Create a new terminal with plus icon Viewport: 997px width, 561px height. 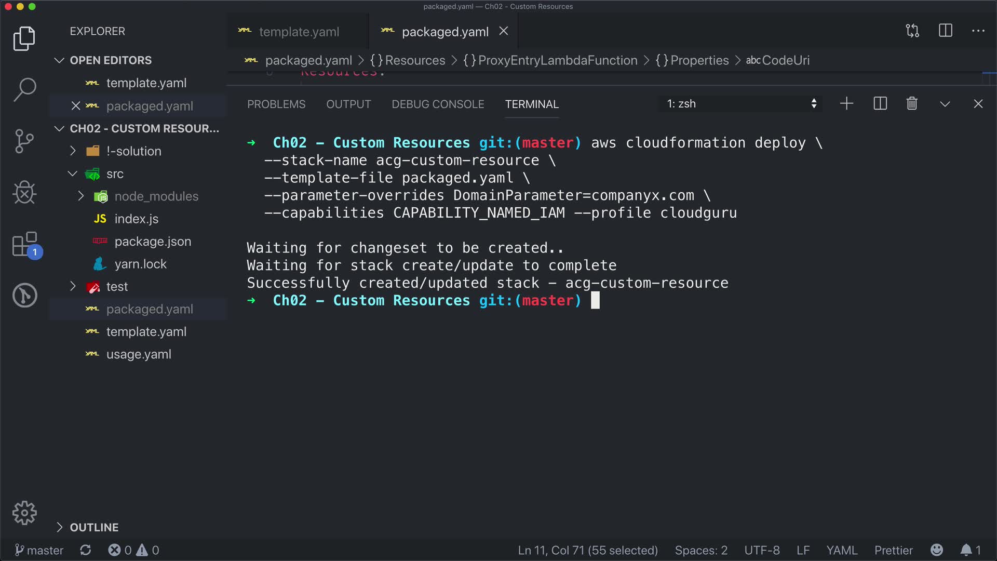pyautogui.click(x=846, y=104)
